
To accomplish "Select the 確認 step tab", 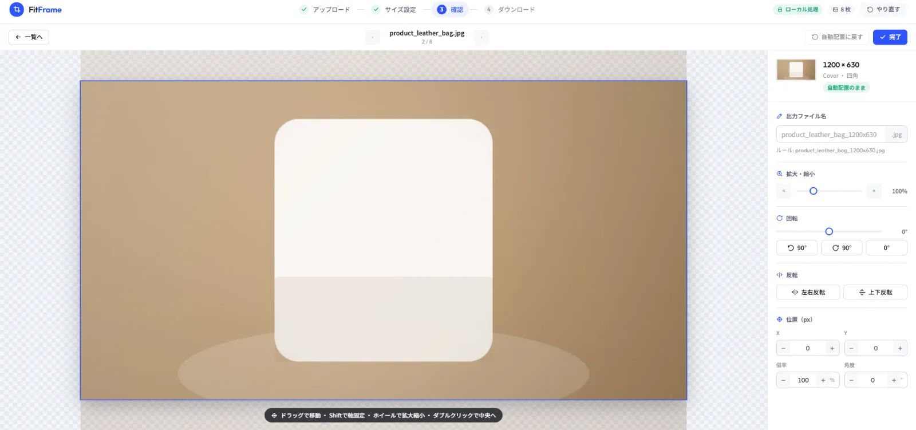I will tap(450, 10).
